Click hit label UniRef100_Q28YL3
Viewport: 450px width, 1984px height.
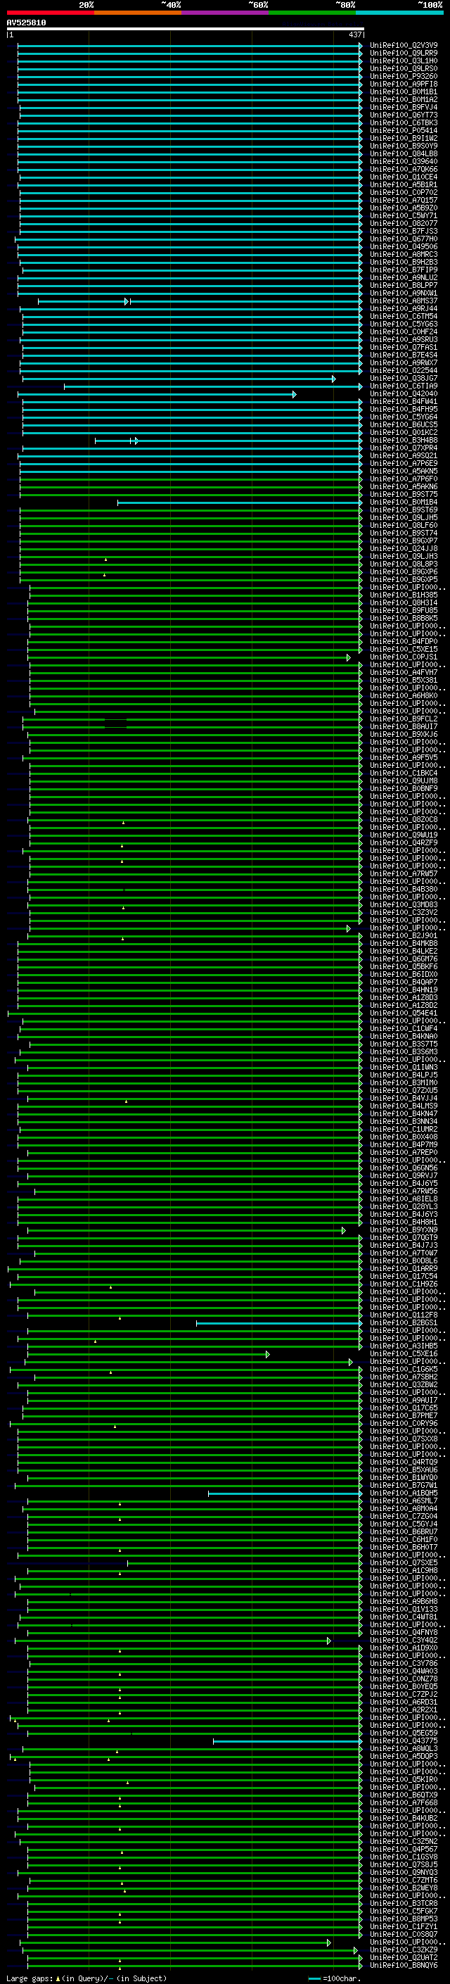click(404, 1207)
